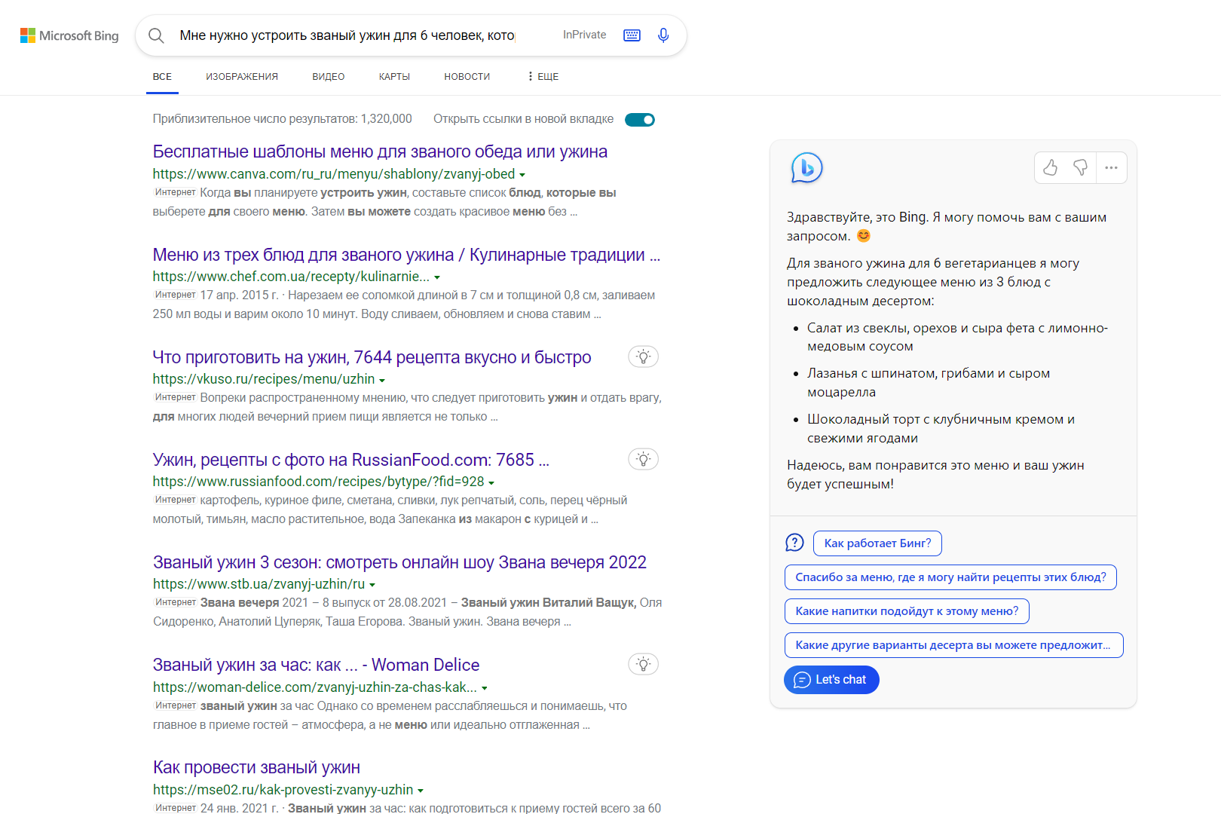Viewport: 1221px width, 814px height.
Task: Expand the dropdown arrow next to the canva.com URL
Action: 523,174
